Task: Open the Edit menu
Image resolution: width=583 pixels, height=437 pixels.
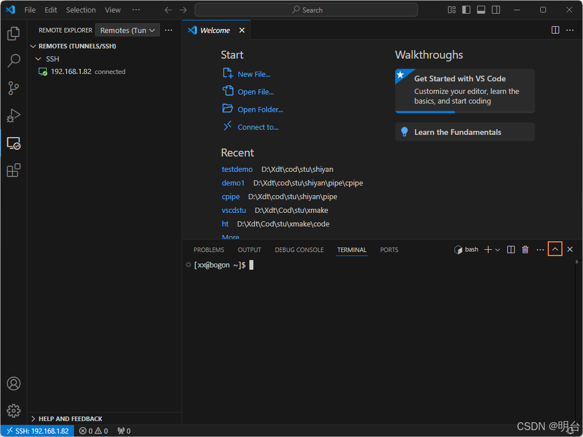Action: tap(51, 10)
